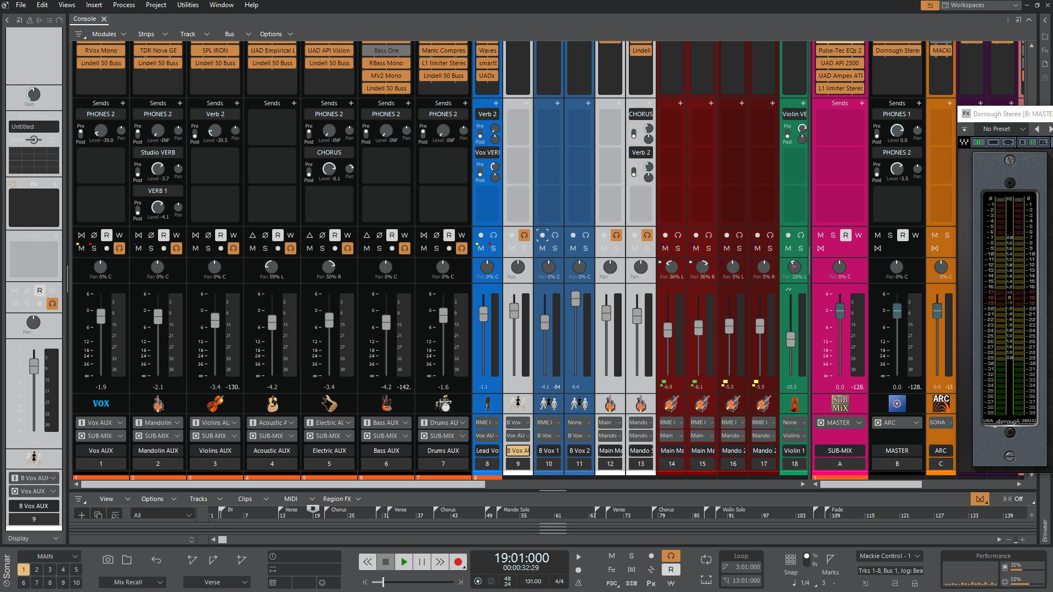Click the PDC override button

click(612, 583)
